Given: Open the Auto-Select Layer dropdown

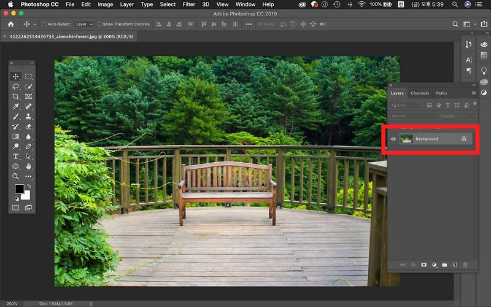Looking at the screenshot, I should [84, 24].
